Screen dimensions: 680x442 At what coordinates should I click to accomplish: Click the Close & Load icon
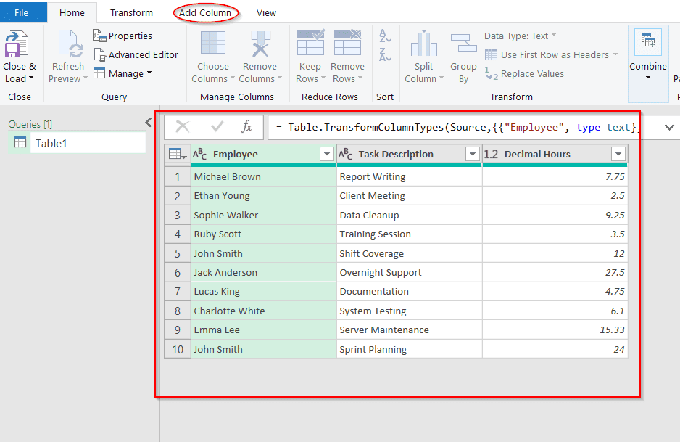(x=17, y=44)
